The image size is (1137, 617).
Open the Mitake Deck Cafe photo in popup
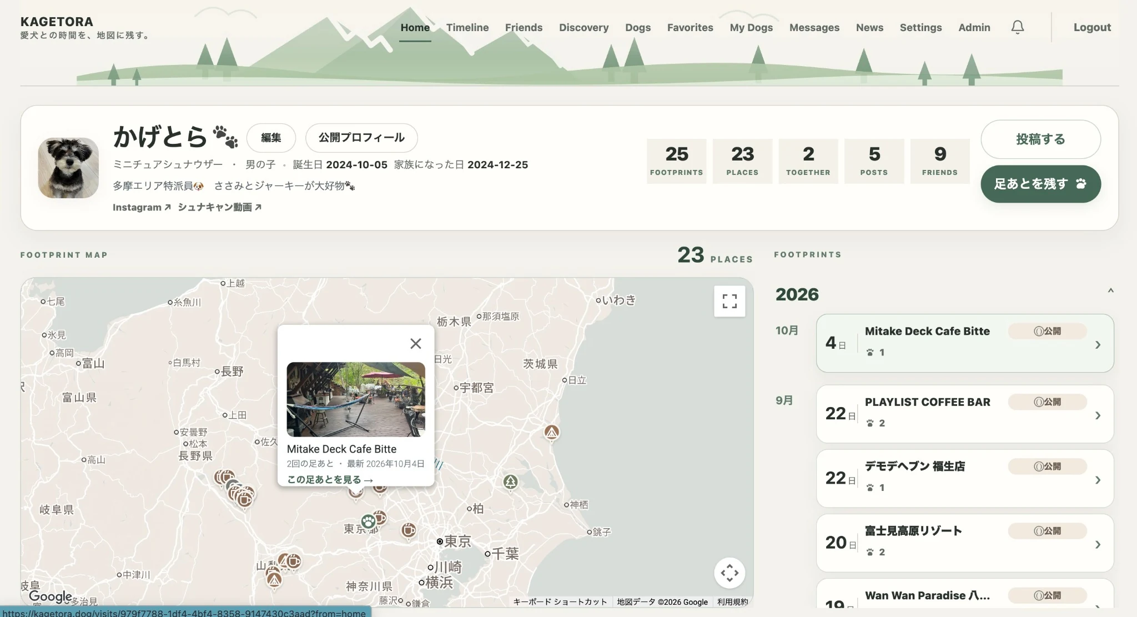tap(356, 399)
